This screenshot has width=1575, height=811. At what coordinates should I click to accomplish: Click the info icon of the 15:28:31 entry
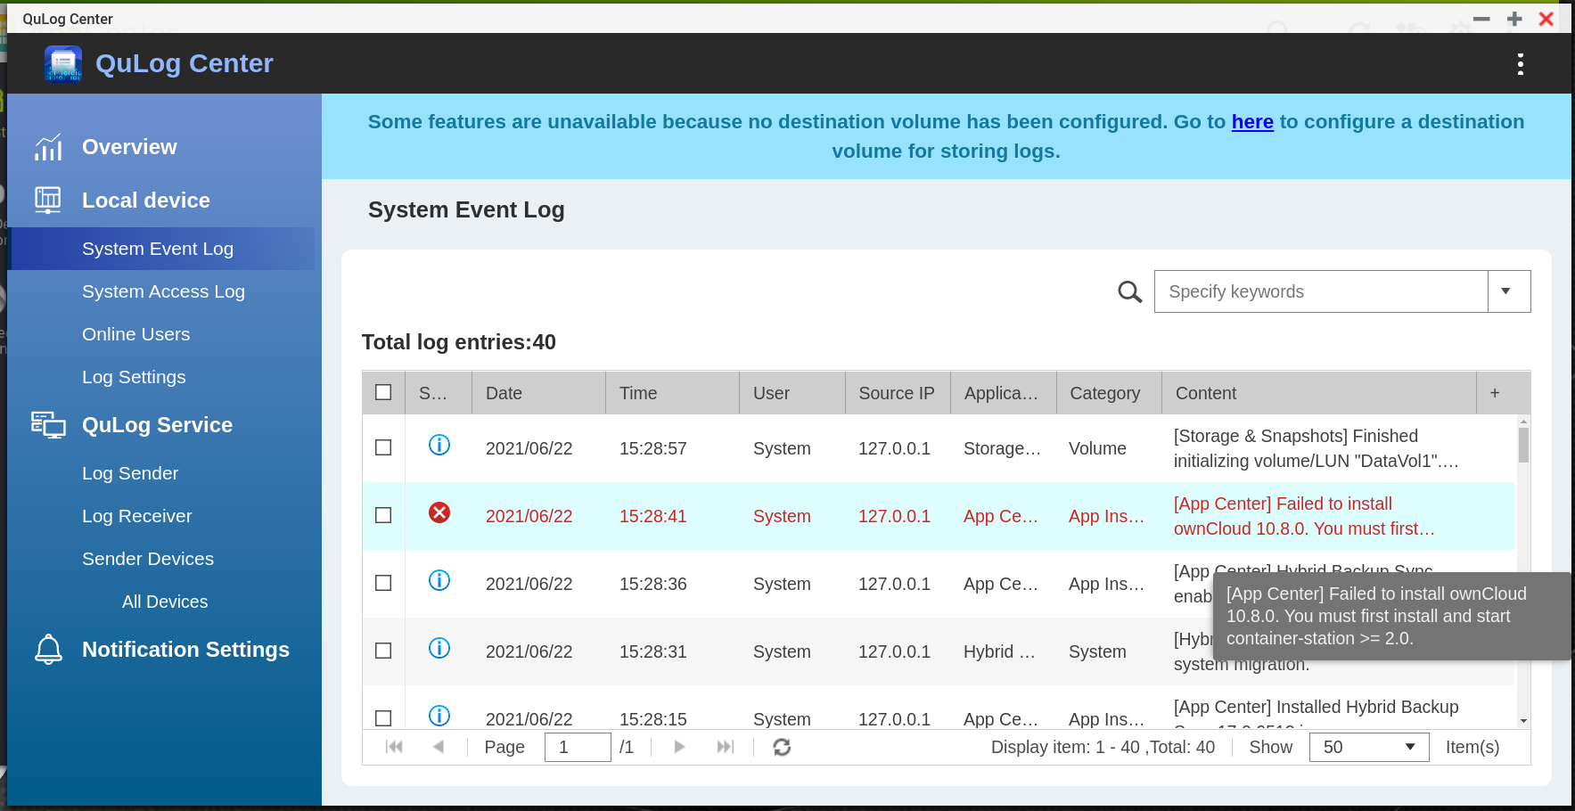439,648
